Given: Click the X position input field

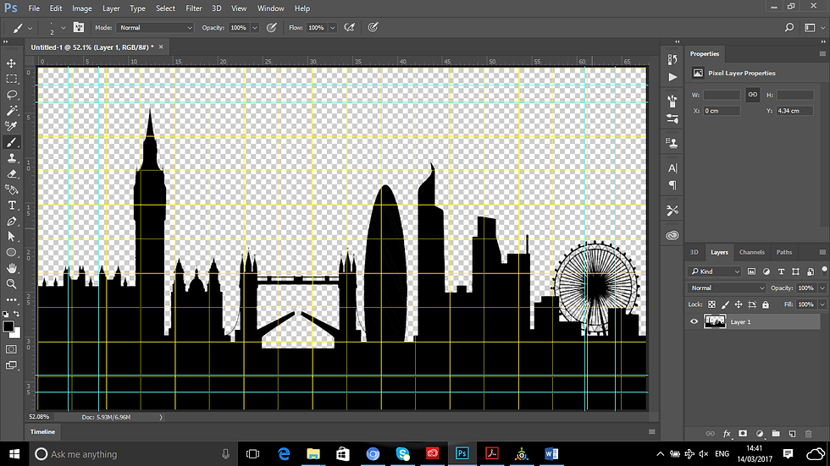Looking at the screenshot, I should [x=722, y=111].
